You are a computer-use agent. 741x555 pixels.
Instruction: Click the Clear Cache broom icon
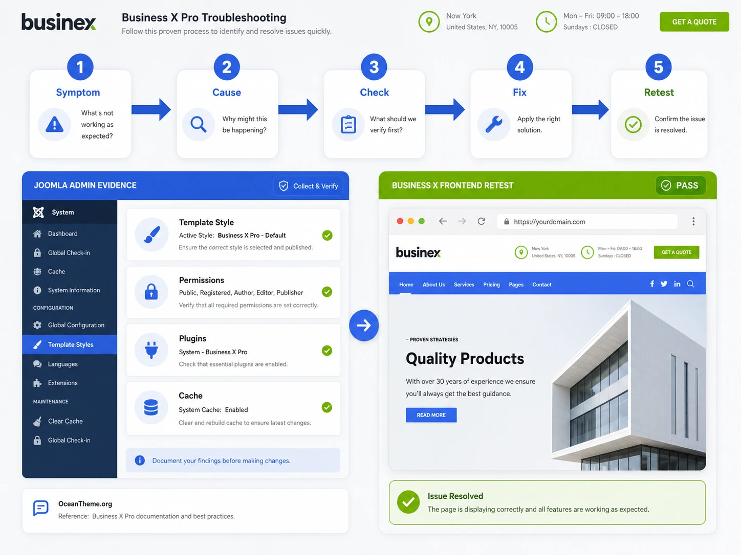[37, 421]
